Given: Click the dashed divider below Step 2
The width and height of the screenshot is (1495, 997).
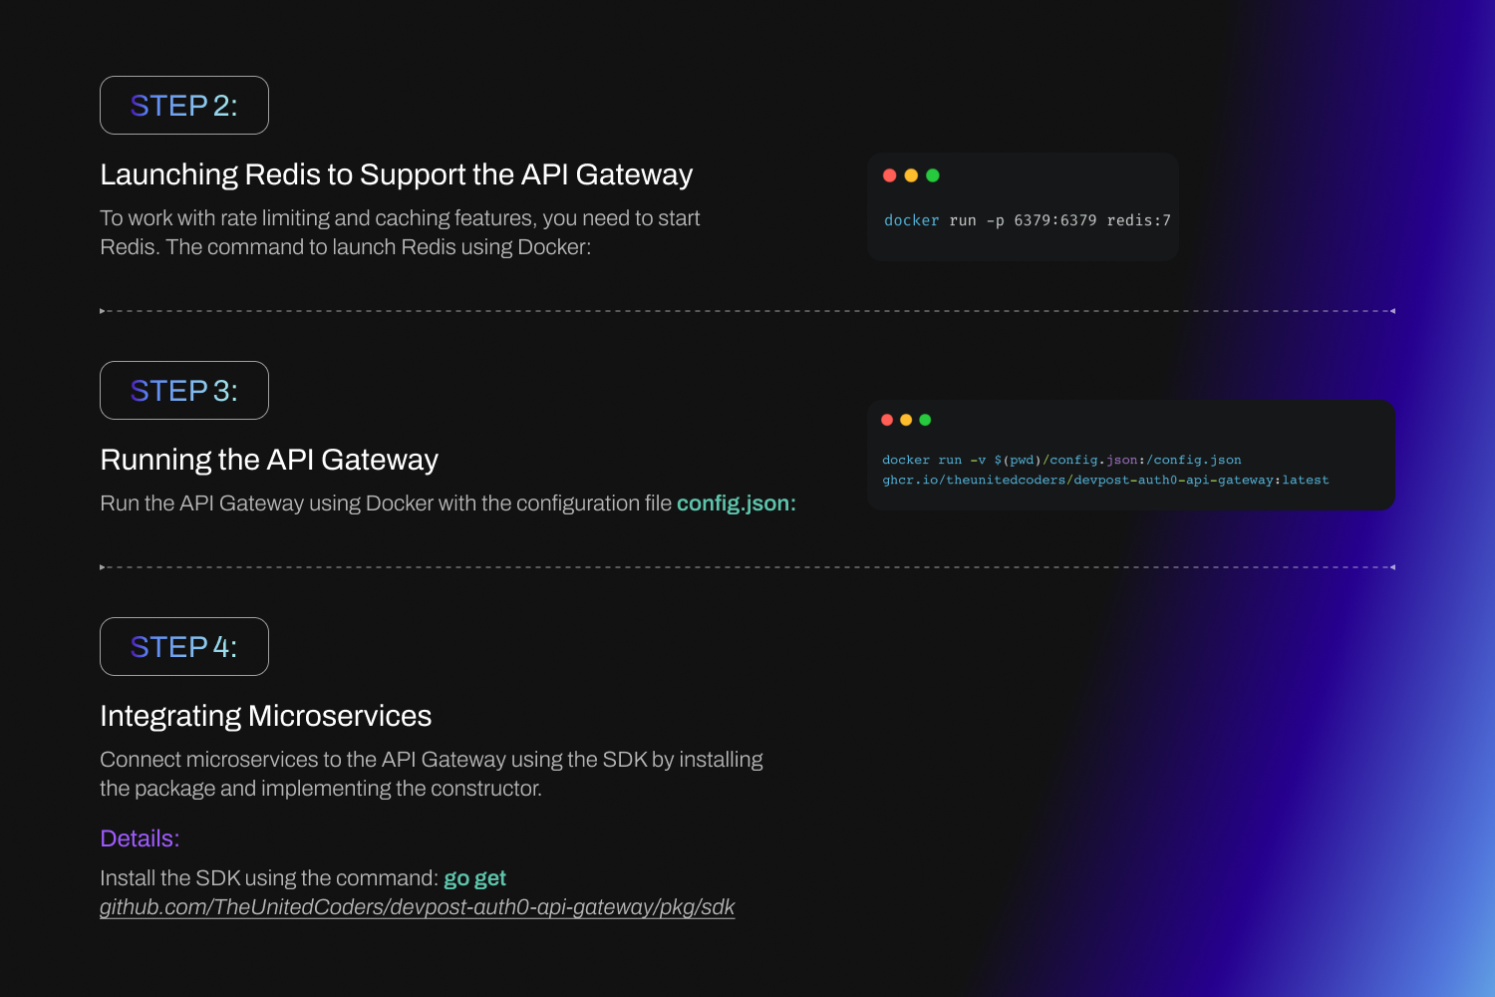Looking at the screenshot, I should tap(747, 311).
